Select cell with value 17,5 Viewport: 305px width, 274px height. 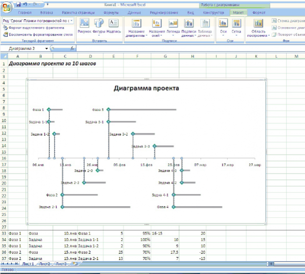click(165, 252)
